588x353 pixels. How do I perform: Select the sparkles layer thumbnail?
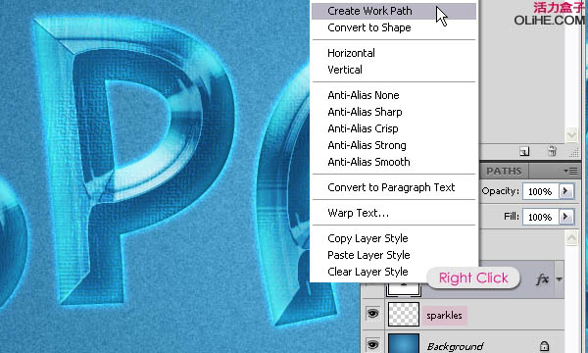tap(404, 315)
